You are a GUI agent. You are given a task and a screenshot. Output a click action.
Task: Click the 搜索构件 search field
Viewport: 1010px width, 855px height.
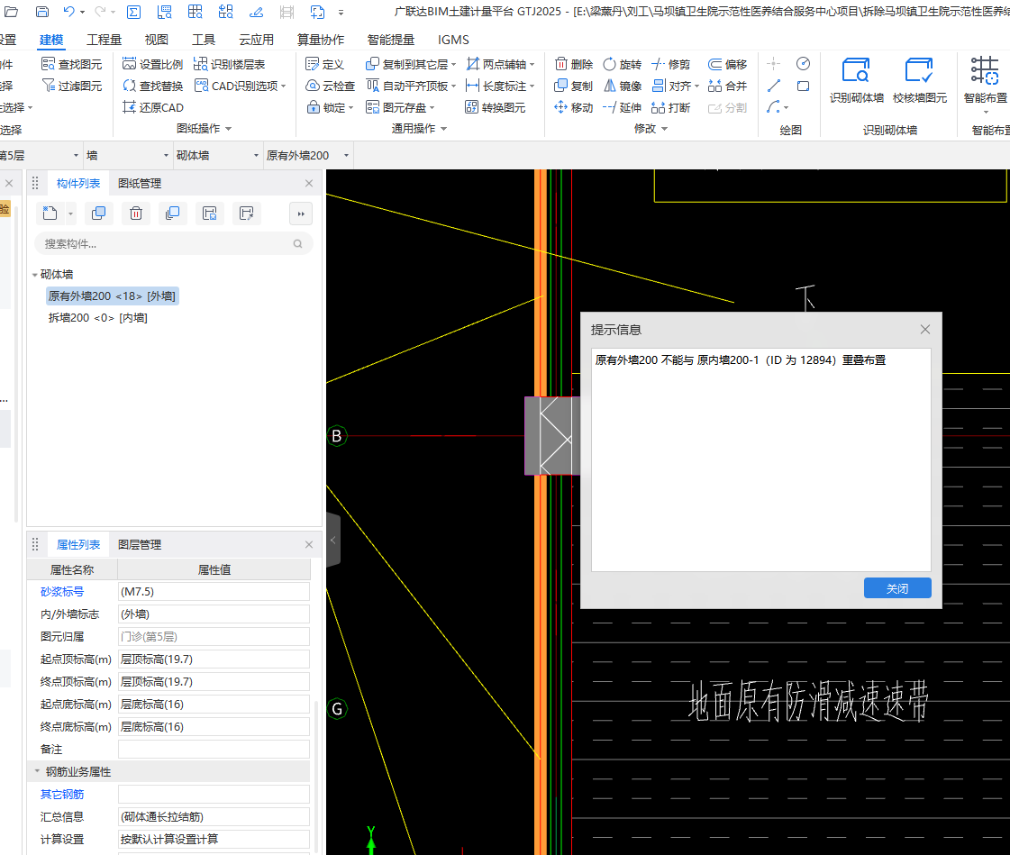click(x=173, y=244)
